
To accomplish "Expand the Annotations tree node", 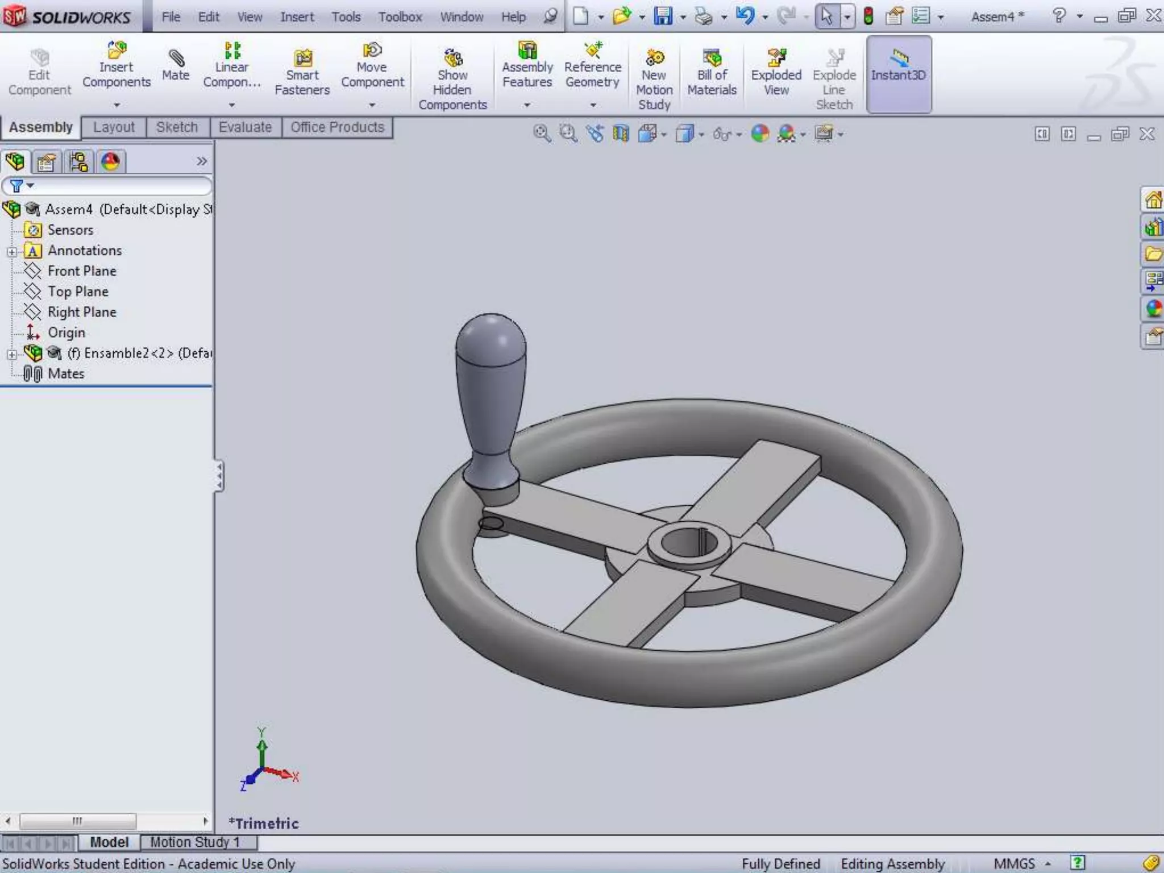I will click(x=12, y=251).
